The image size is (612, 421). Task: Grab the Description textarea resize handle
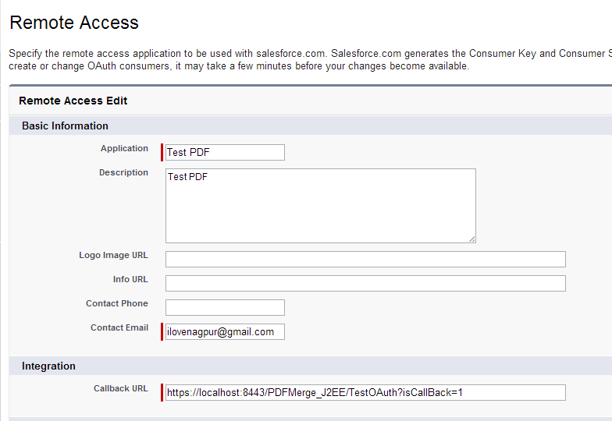click(471, 239)
